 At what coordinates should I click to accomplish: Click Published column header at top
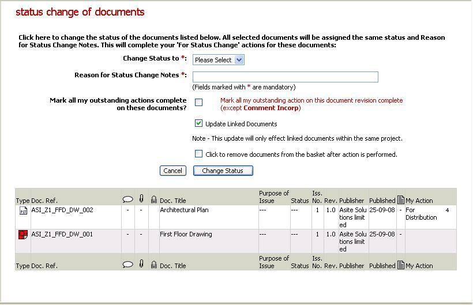(x=382, y=201)
